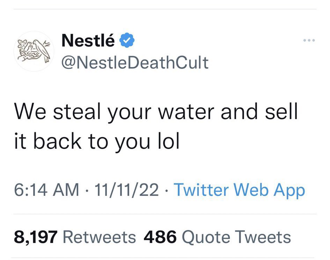View the 486 Quote Tweets list
Image resolution: width=330 pixels, height=260 pixels.
(x=217, y=237)
